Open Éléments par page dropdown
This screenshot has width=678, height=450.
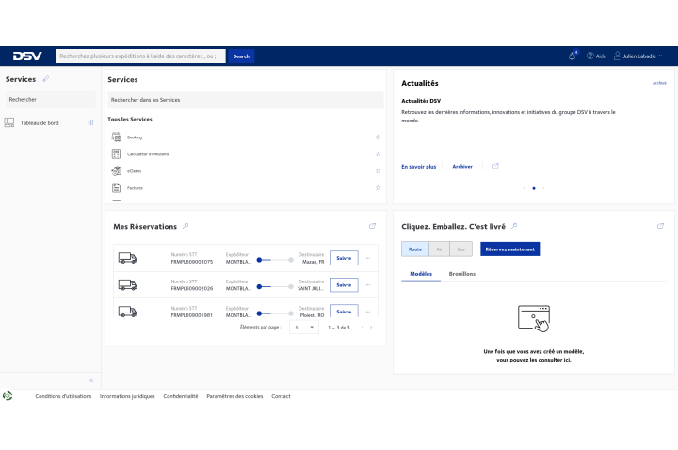(x=304, y=328)
